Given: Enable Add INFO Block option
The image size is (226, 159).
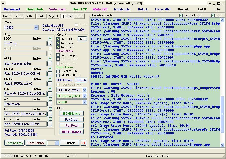Looking at the screenshot, I should (58, 75).
